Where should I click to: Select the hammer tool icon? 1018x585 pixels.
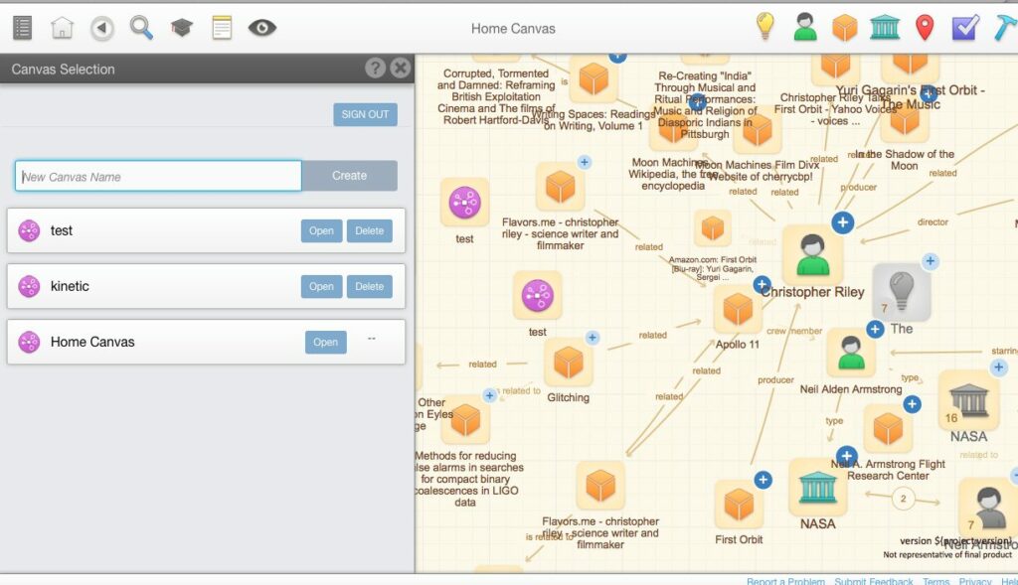click(1006, 28)
